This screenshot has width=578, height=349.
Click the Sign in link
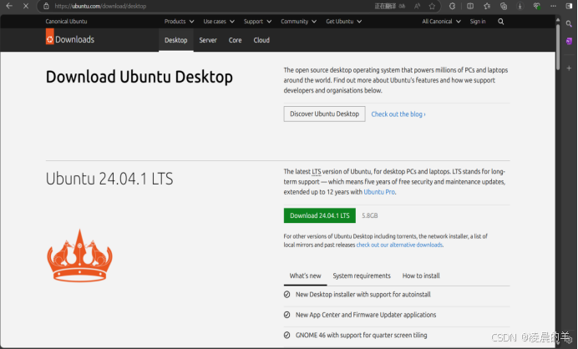point(478,22)
